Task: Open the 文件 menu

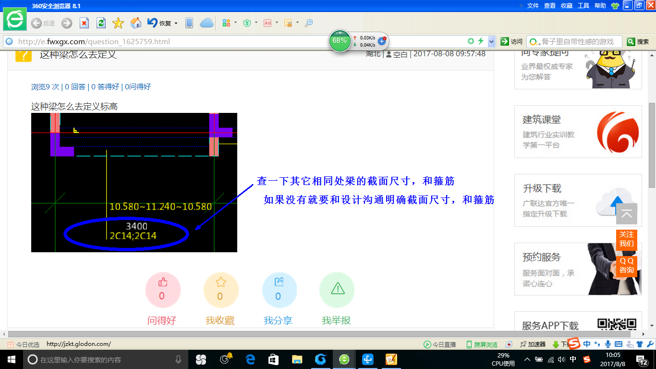Action: click(533, 6)
